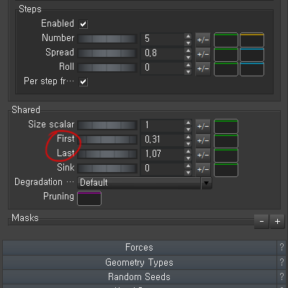Toggle the Per step fr... checkbox
This screenshot has height=288, width=288.
point(84,81)
